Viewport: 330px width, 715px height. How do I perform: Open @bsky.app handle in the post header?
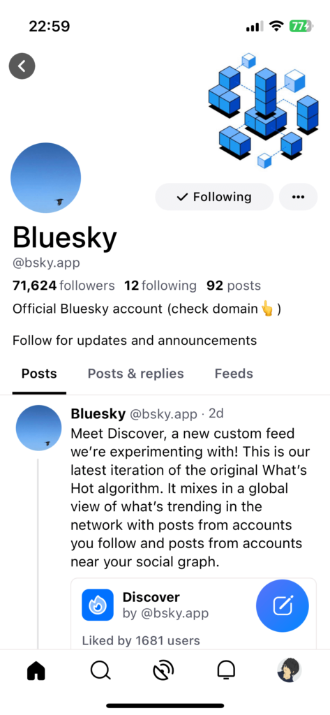164,414
